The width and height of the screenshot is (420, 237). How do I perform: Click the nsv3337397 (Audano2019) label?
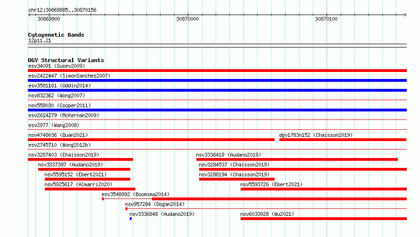coord(70,165)
